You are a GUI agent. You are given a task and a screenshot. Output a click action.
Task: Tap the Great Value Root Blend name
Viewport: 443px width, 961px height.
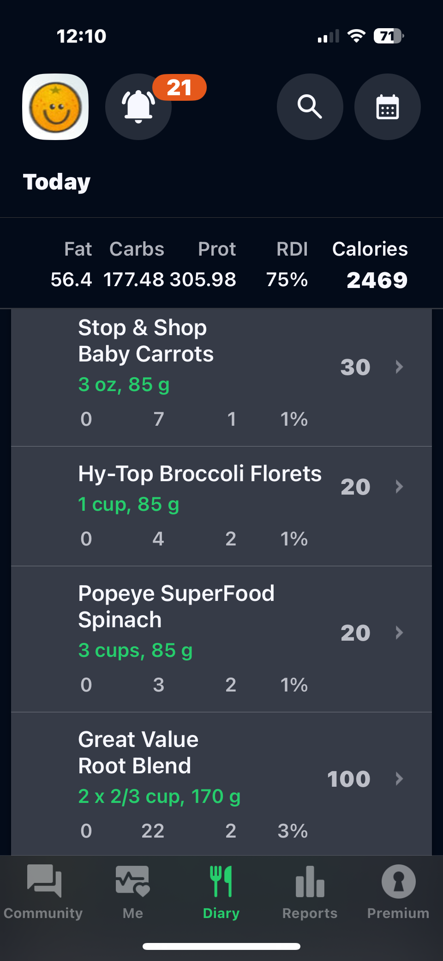click(x=138, y=753)
